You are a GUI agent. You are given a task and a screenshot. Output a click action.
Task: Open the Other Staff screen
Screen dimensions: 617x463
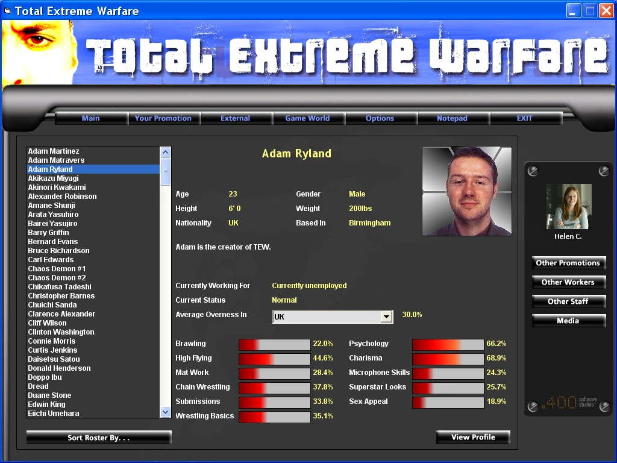568,301
